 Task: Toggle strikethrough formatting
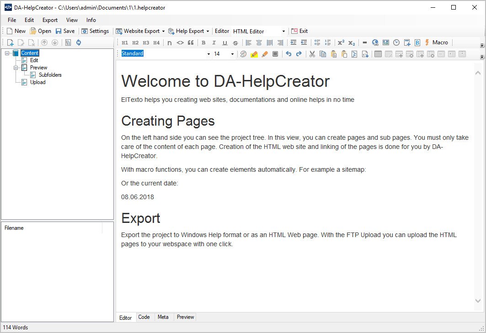pyautogui.click(x=235, y=43)
